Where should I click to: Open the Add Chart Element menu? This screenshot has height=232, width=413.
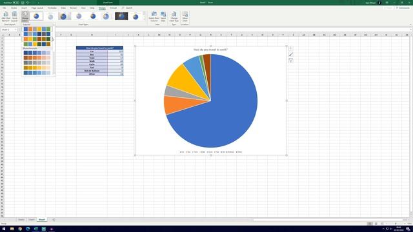pyautogui.click(x=6, y=17)
